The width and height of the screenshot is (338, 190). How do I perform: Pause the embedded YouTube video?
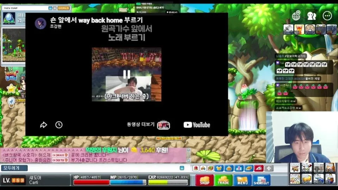126,75
